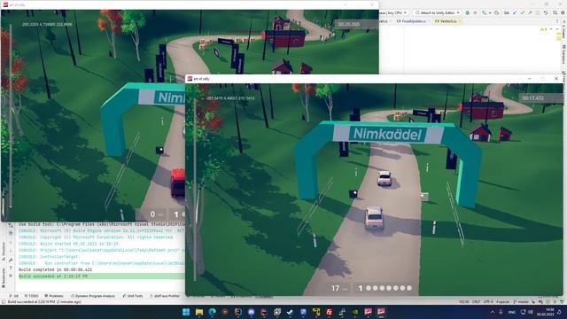Click the Build completed console line
Screen dimensions: 567x319
tap(55, 269)
